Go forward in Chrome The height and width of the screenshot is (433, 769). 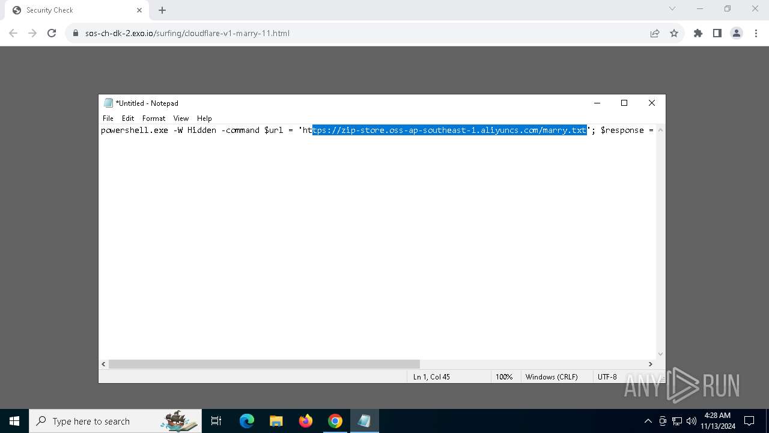pos(32,33)
